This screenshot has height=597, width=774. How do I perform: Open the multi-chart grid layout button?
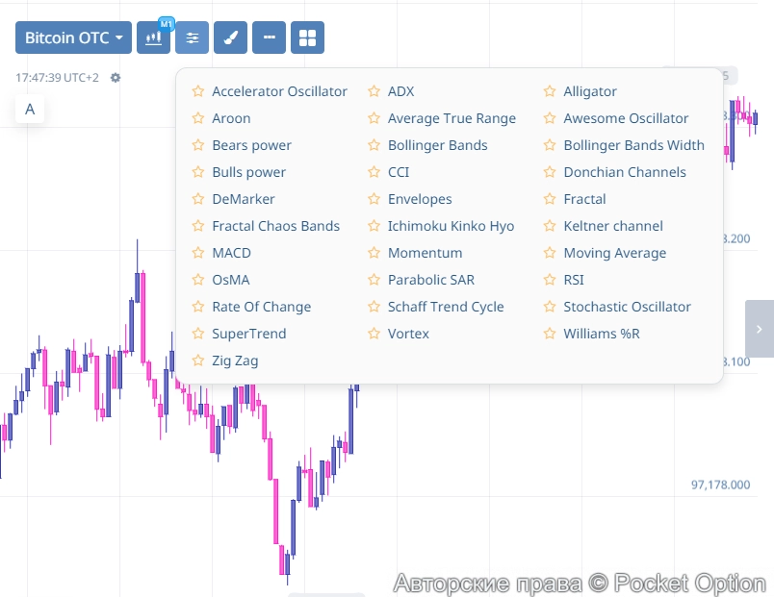(x=307, y=38)
